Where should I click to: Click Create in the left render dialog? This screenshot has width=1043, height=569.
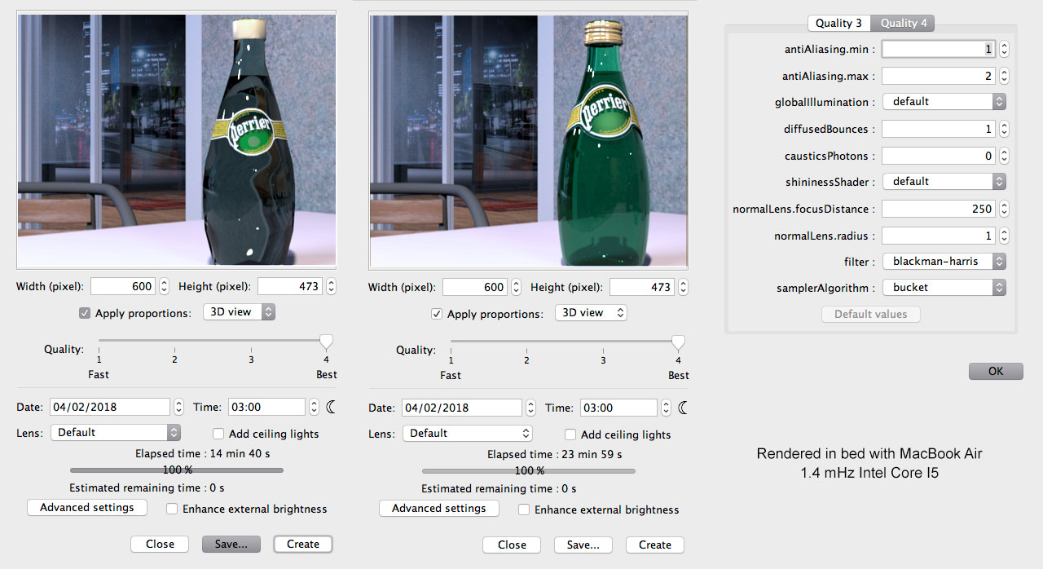[x=303, y=544]
